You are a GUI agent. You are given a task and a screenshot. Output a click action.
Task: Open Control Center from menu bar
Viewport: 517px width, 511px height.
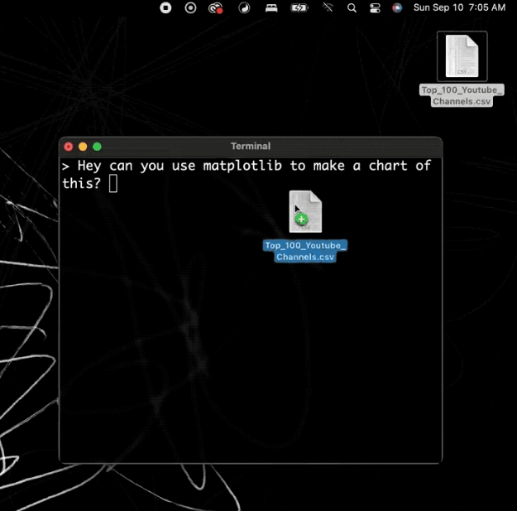click(x=375, y=7)
